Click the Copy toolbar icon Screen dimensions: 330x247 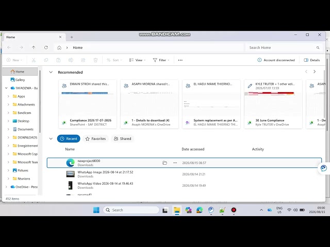46,60
